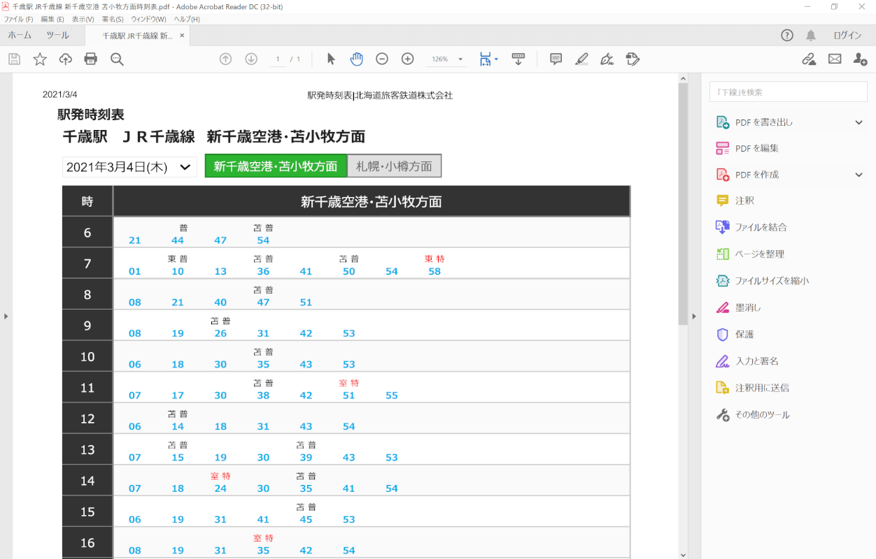Click the zoom in plus icon
This screenshot has width=876, height=559.
coord(408,59)
